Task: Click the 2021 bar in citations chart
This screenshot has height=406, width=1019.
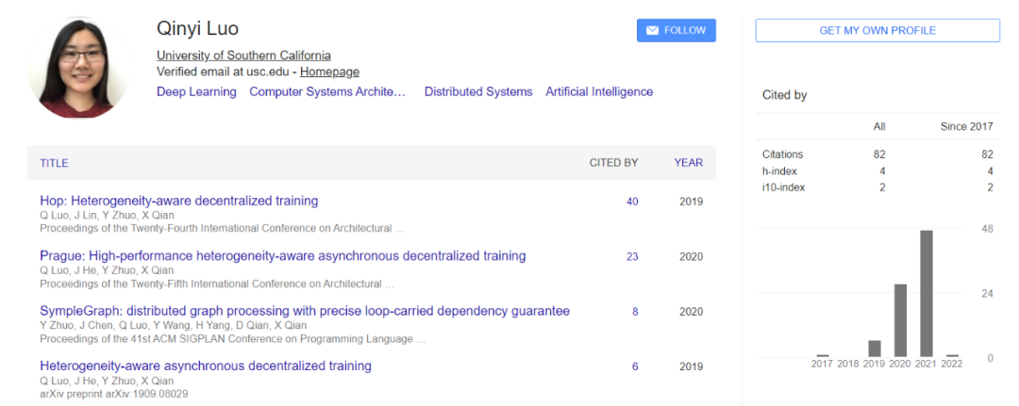Action: pyautogui.click(x=927, y=294)
